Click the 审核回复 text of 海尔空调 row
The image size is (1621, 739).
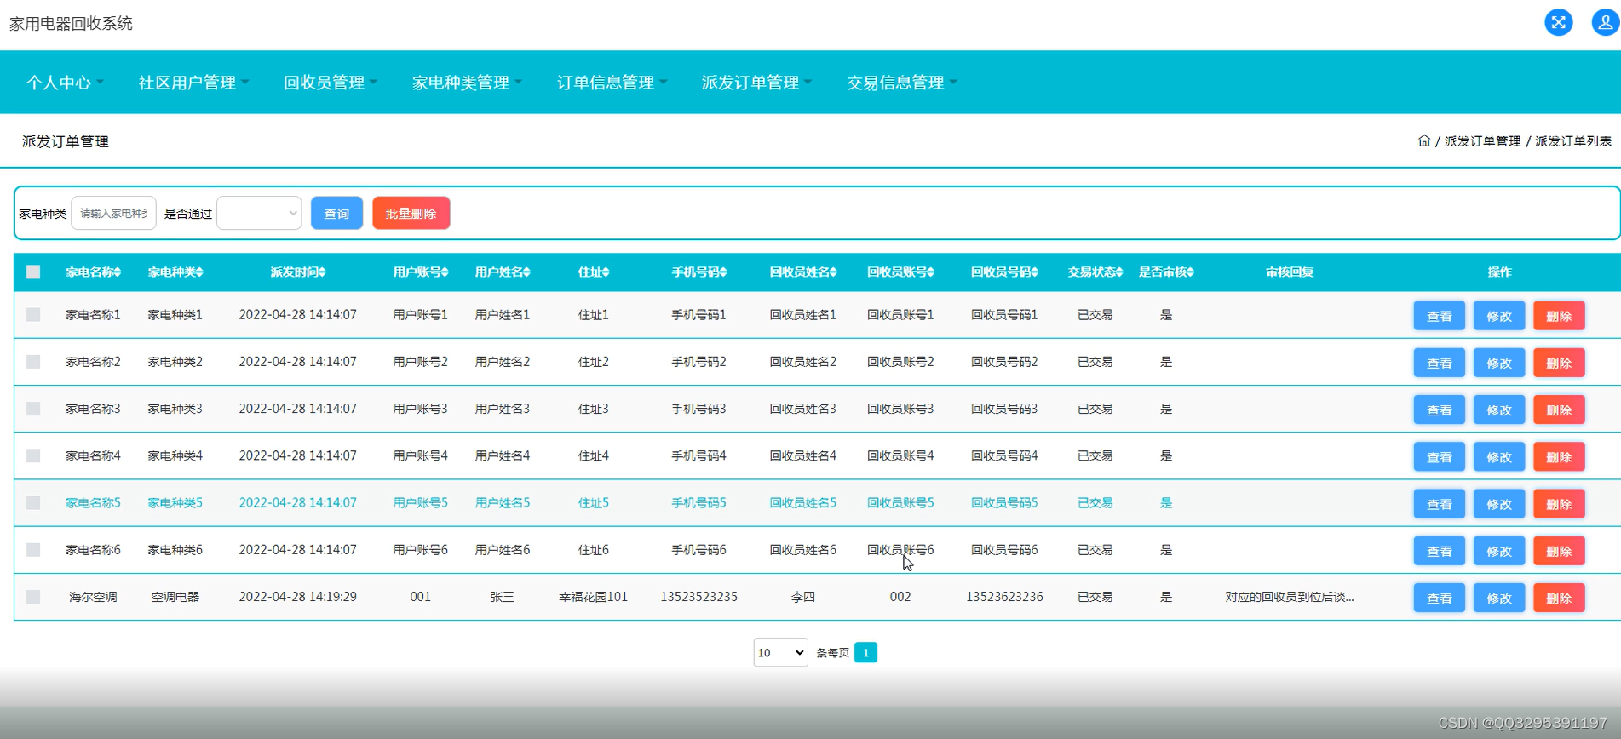tap(1289, 597)
